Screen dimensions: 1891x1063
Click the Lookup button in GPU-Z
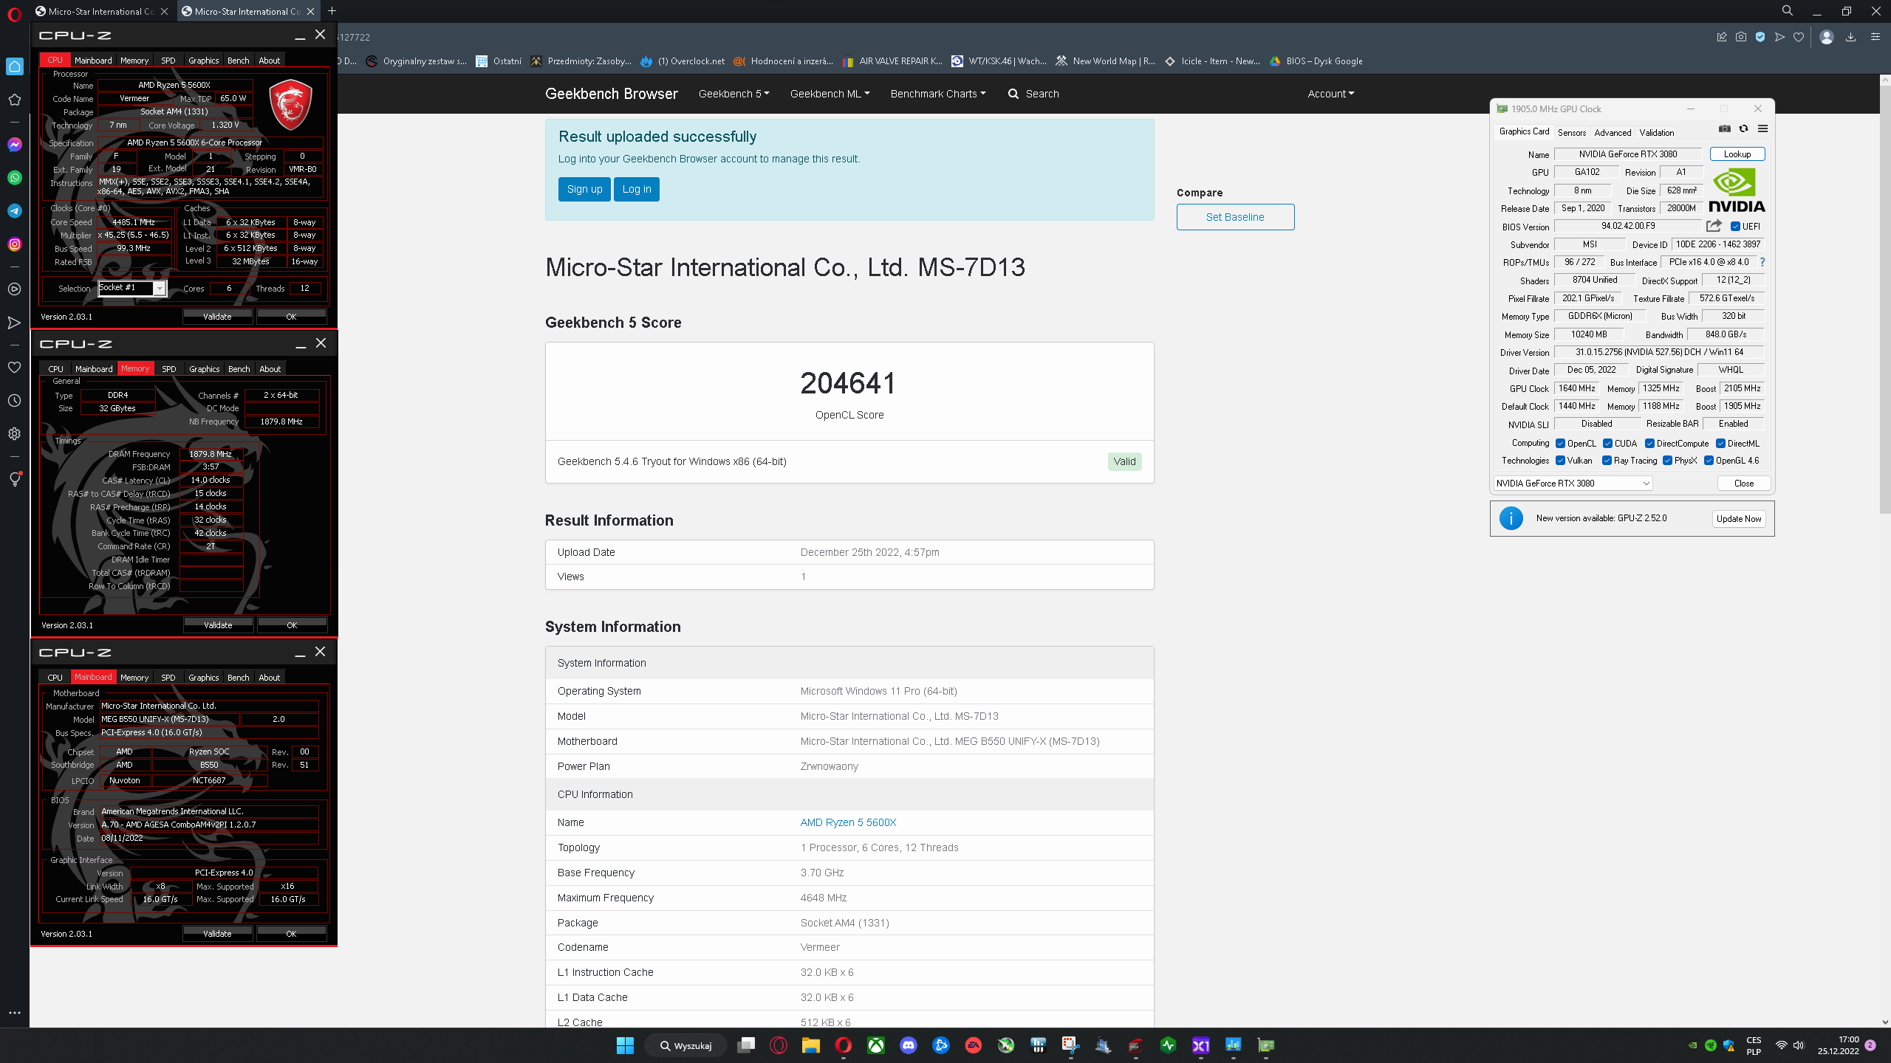pyautogui.click(x=1737, y=154)
